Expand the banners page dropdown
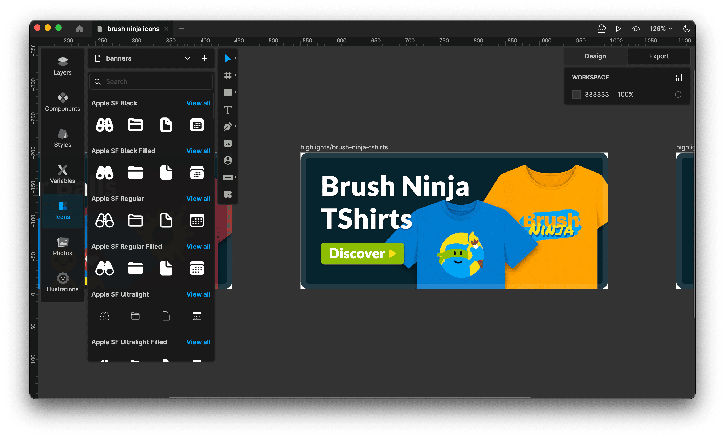The width and height of the screenshot is (725, 438). pyautogui.click(x=187, y=58)
